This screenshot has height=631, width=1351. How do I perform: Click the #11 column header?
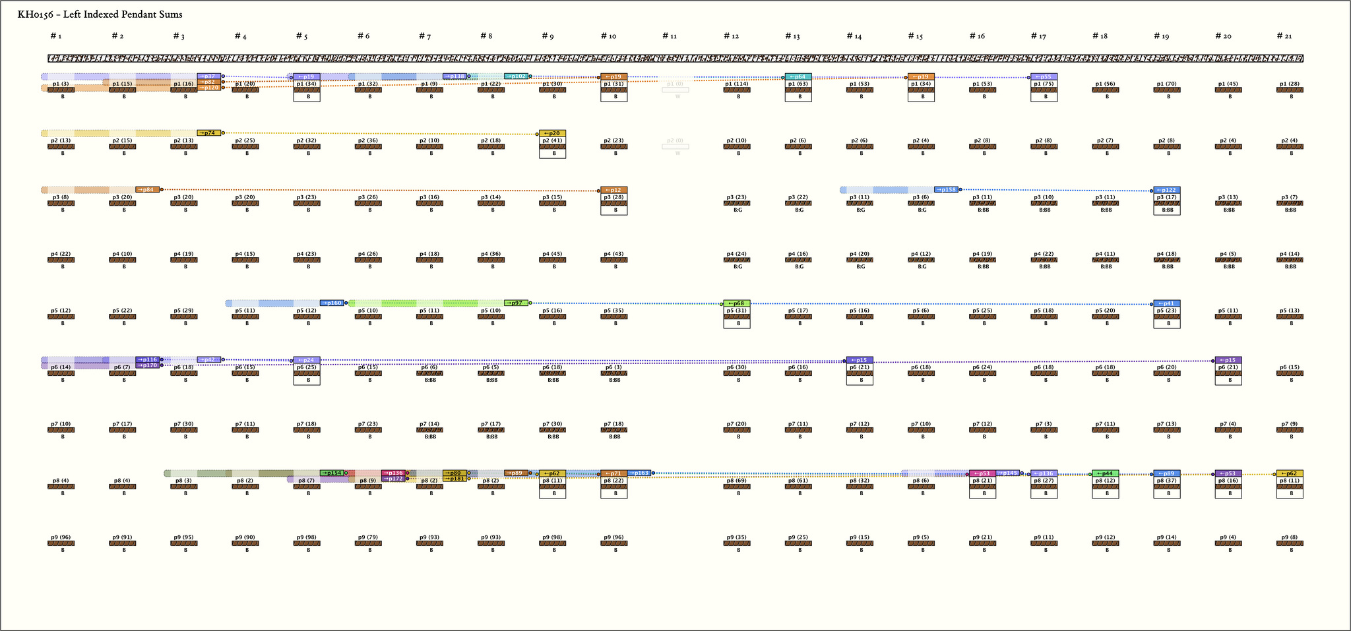(670, 36)
